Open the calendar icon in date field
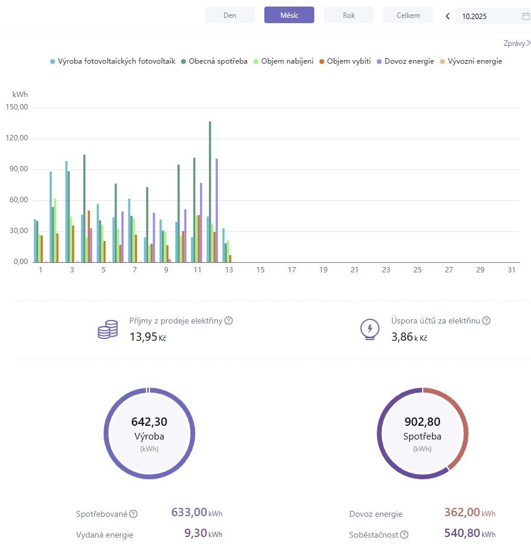The width and height of the screenshot is (531, 559). pos(526,16)
